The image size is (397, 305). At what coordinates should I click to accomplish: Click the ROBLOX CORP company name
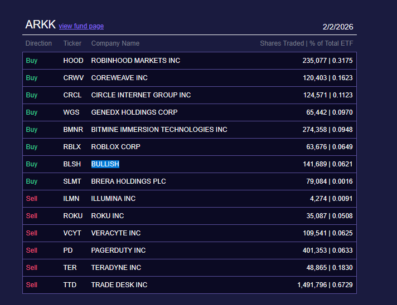[x=115, y=147]
